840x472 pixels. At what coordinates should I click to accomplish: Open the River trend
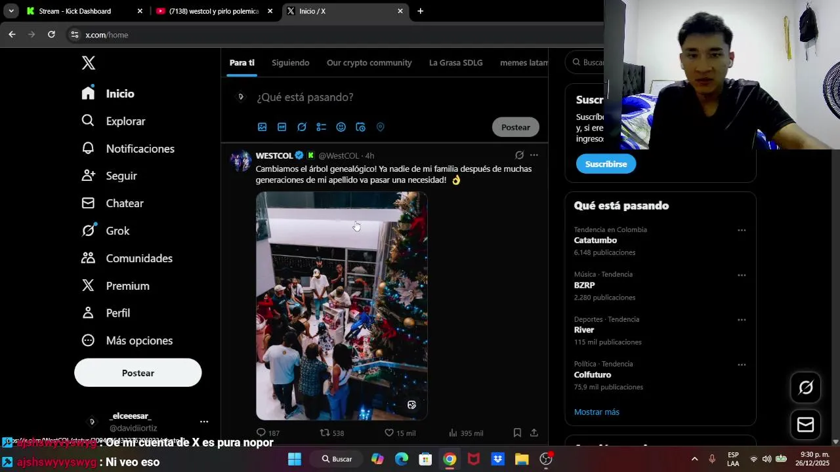click(x=584, y=330)
